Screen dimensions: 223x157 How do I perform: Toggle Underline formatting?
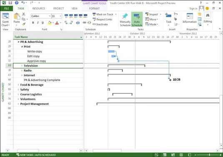coord(43,22)
